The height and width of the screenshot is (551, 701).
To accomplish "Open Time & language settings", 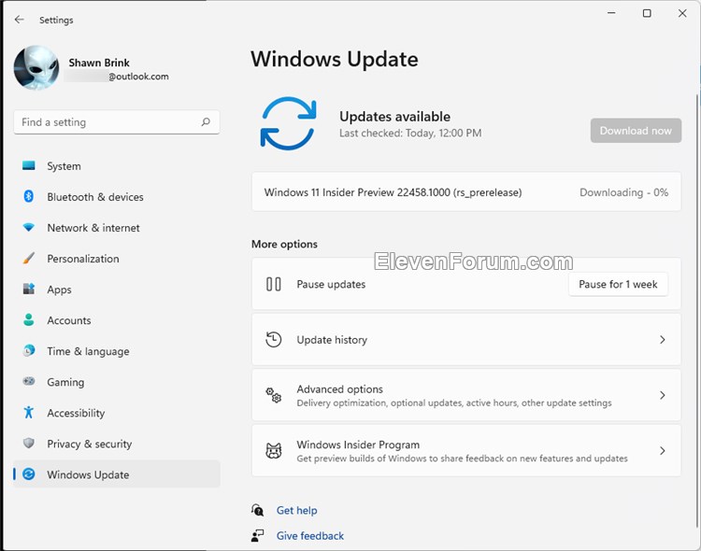I will [117, 351].
